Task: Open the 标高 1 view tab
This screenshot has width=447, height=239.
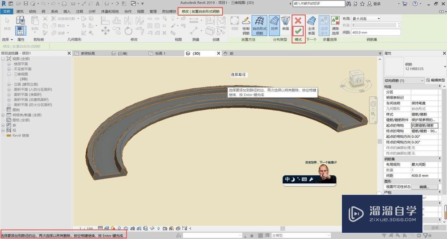Action: coord(160,53)
